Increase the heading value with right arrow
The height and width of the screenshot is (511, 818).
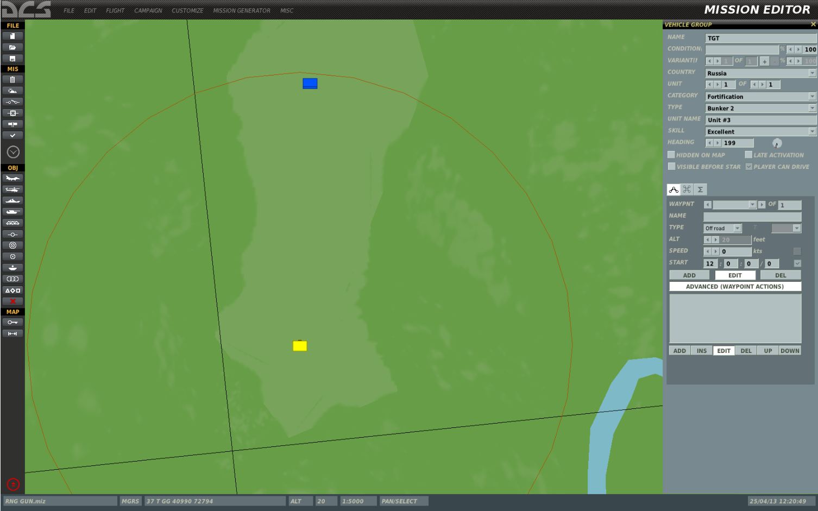point(718,143)
